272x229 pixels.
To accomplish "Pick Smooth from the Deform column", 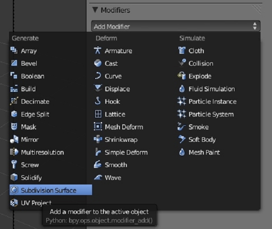I will (110, 165).
